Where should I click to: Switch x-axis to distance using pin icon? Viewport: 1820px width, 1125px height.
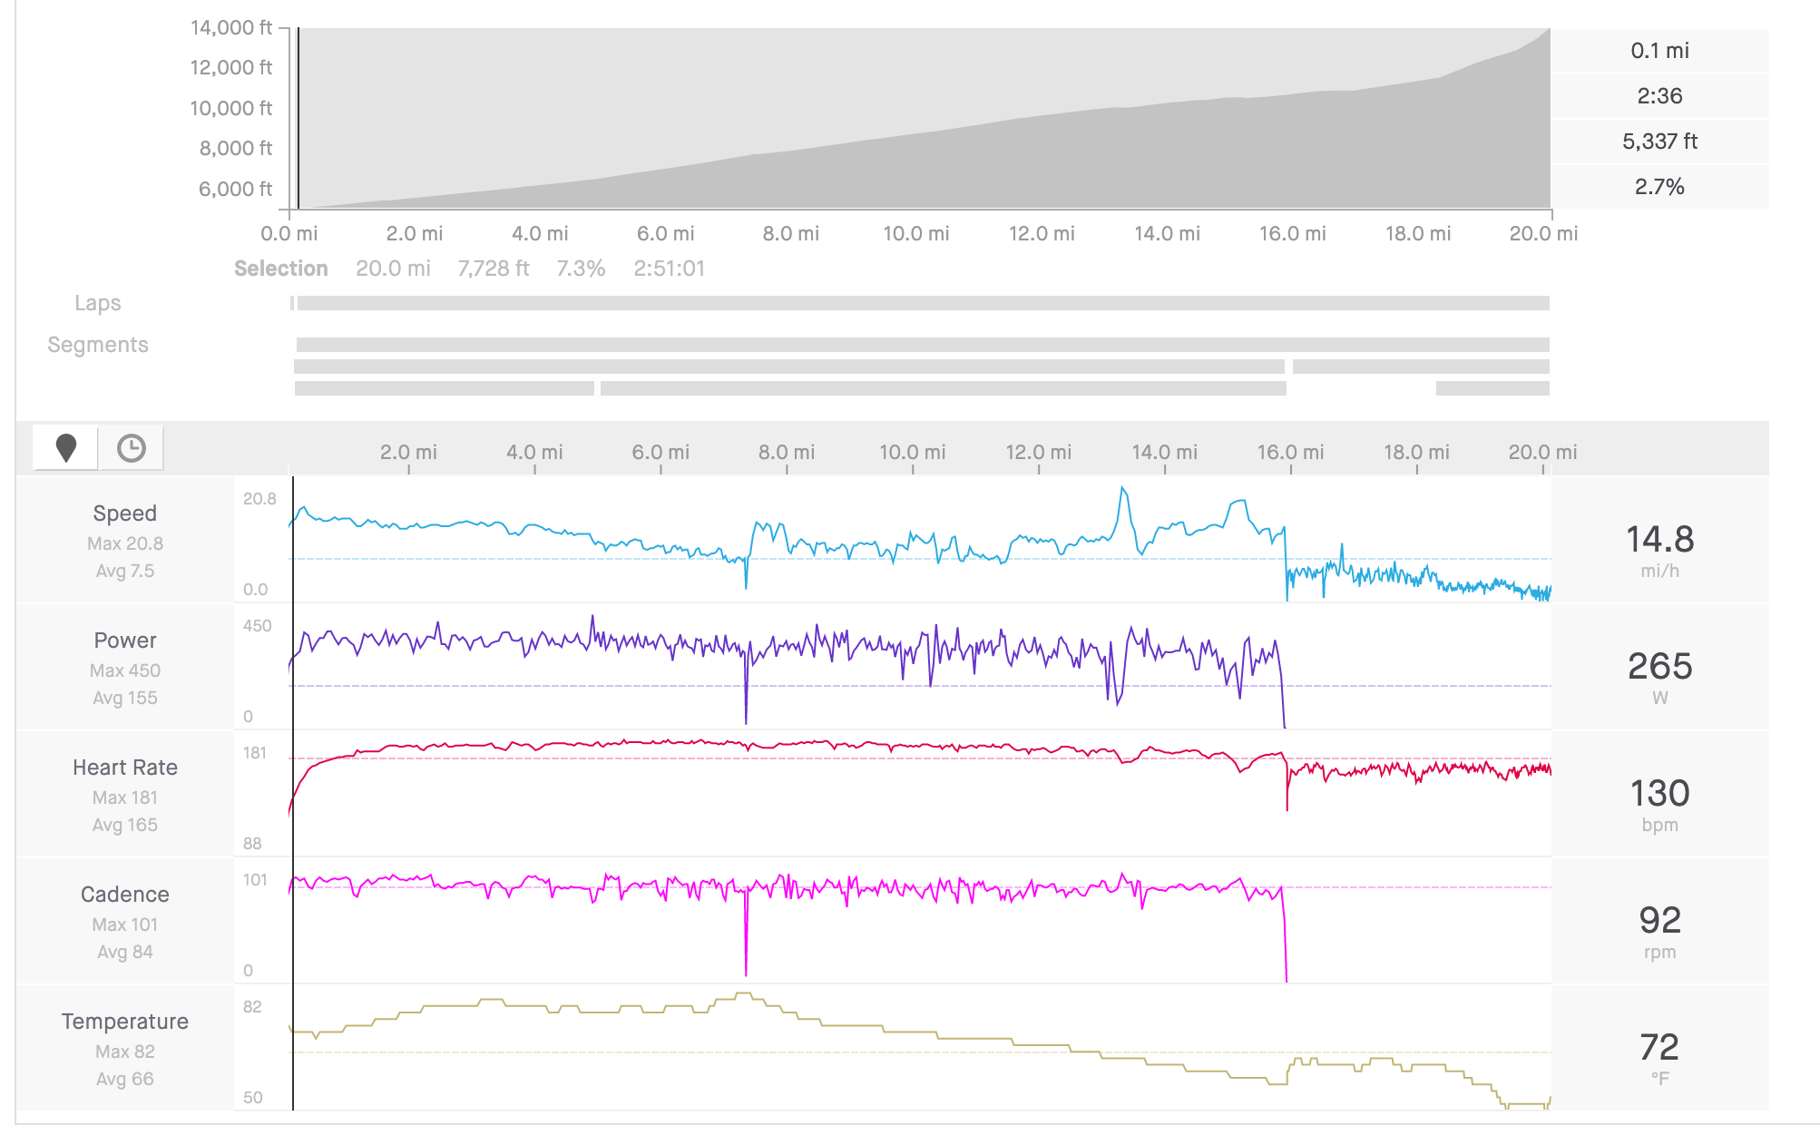[x=65, y=448]
